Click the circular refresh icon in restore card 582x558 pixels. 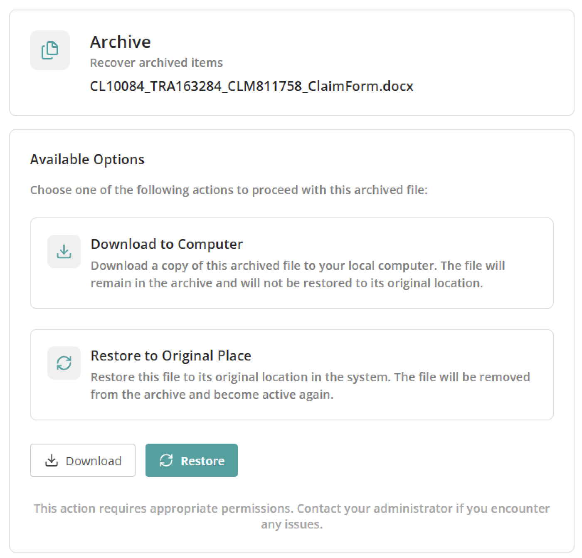tap(64, 363)
